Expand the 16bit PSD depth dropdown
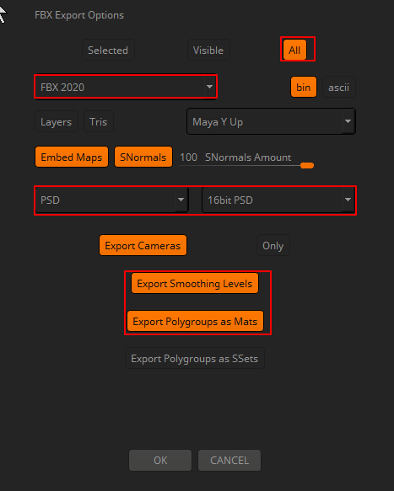The width and height of the screenshot is (394, 491). [278, 200]
